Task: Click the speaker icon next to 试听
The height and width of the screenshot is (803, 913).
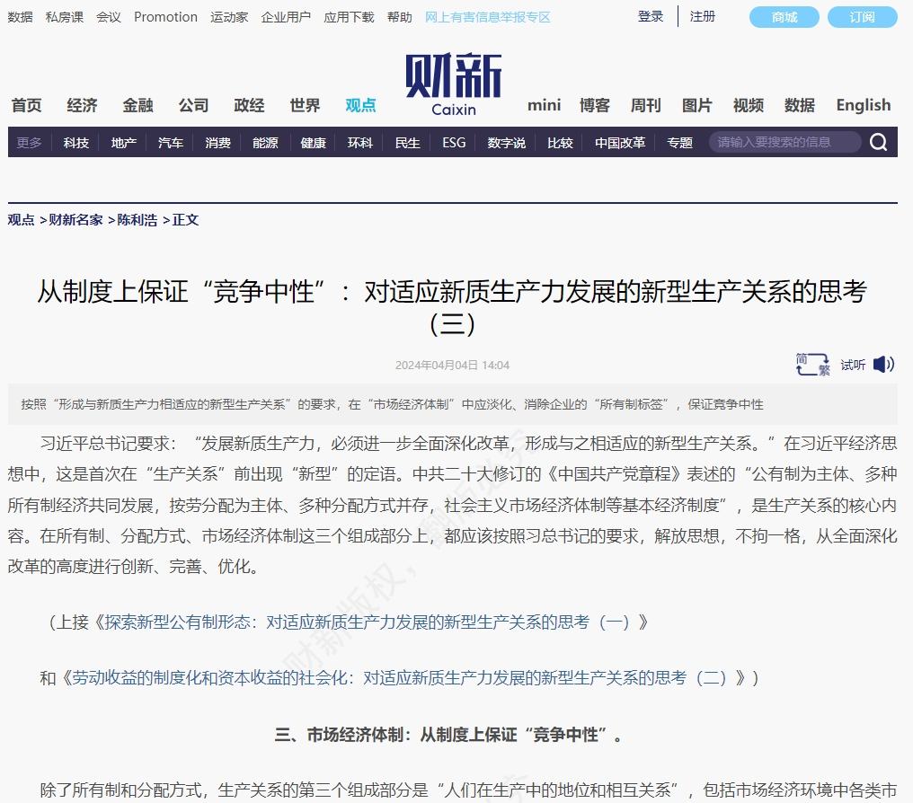Action: [883, 364]
